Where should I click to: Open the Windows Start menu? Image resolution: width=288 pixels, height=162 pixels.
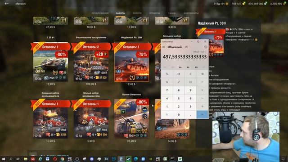coord(3,159)
